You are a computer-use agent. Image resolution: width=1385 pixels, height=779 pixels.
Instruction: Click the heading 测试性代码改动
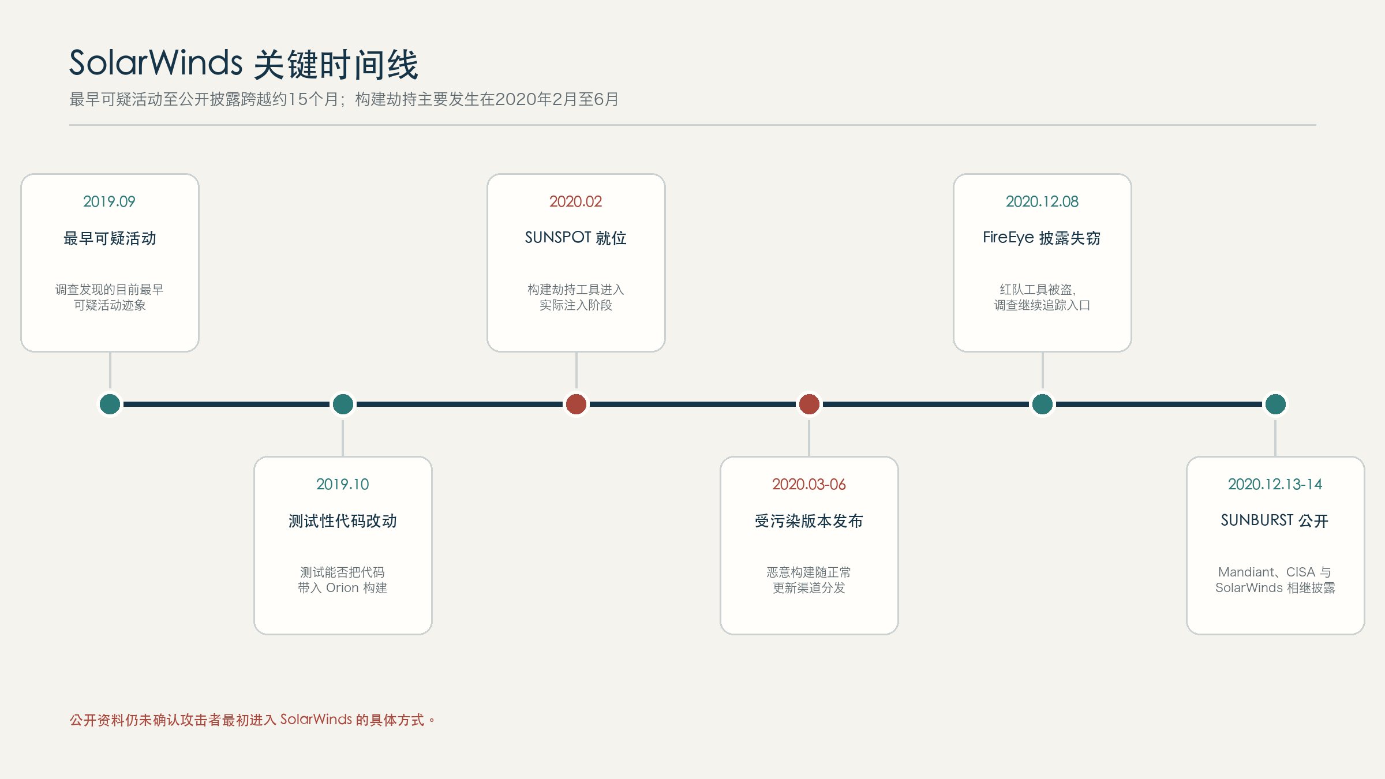coord(343,521)
